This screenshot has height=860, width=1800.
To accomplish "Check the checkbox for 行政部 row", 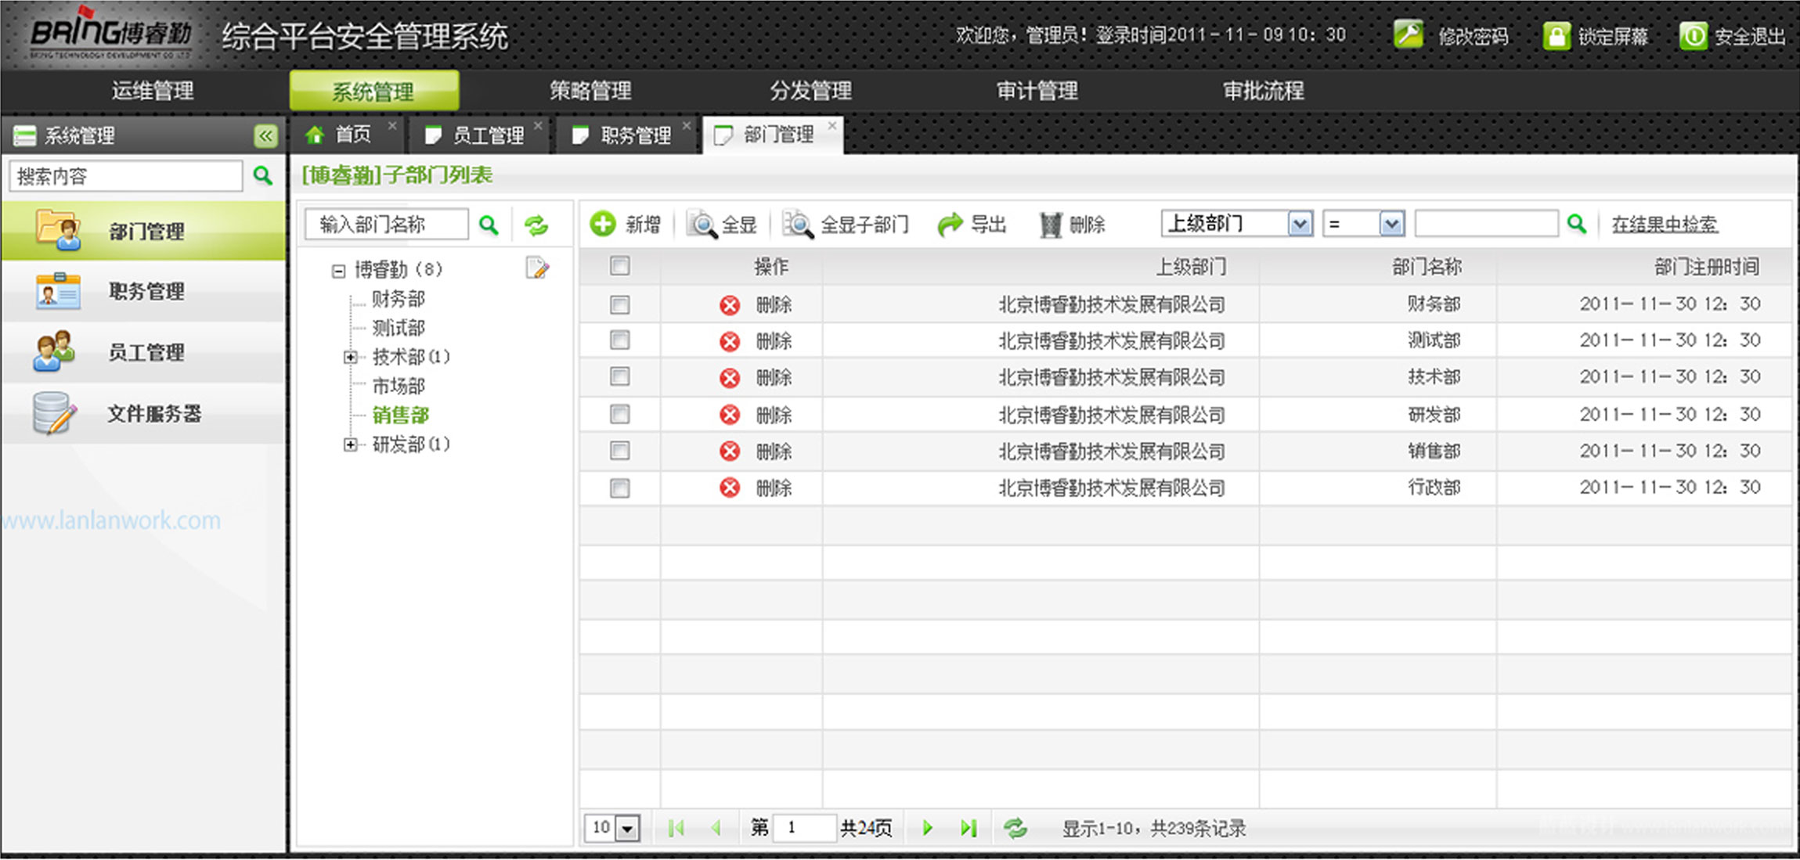I will coord(620,488).
